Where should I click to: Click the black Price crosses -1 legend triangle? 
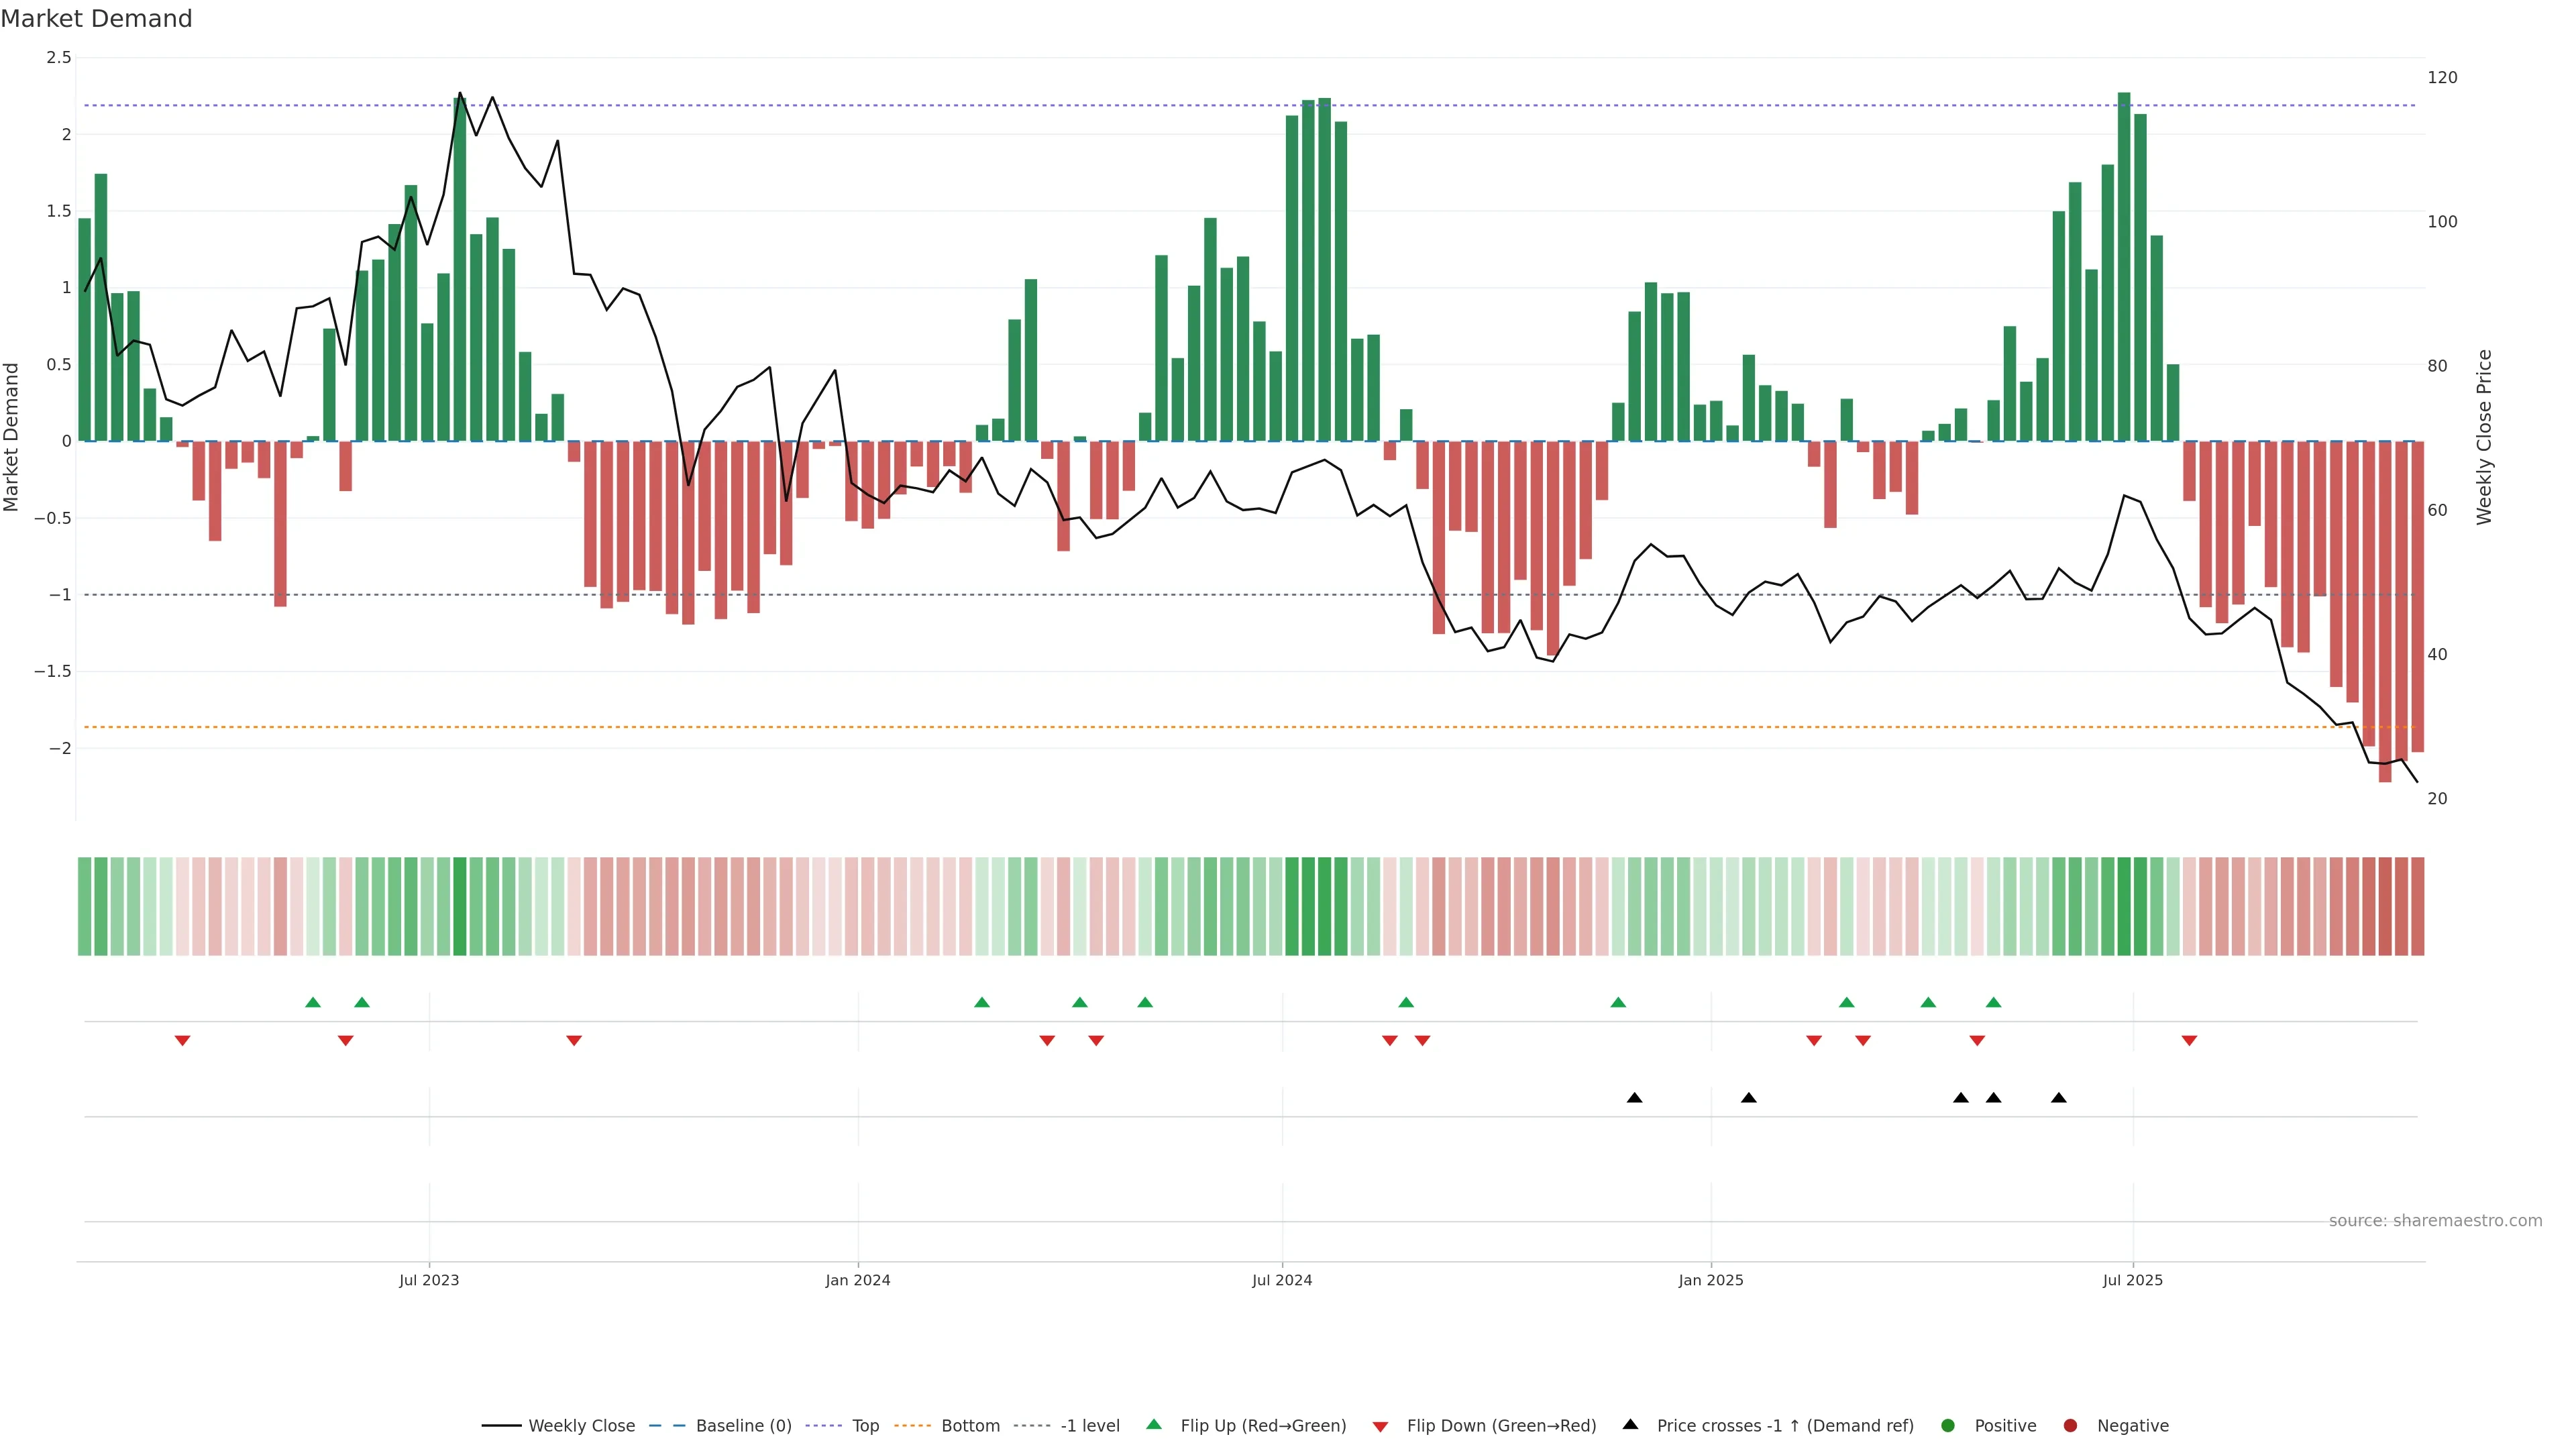tap(1630, 1424)
